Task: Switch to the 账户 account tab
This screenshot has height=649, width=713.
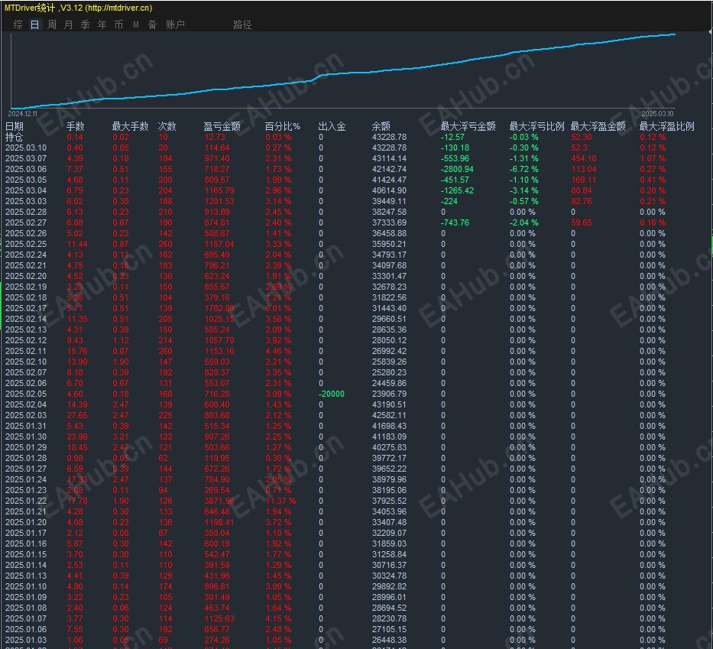Action: [175, 24]
